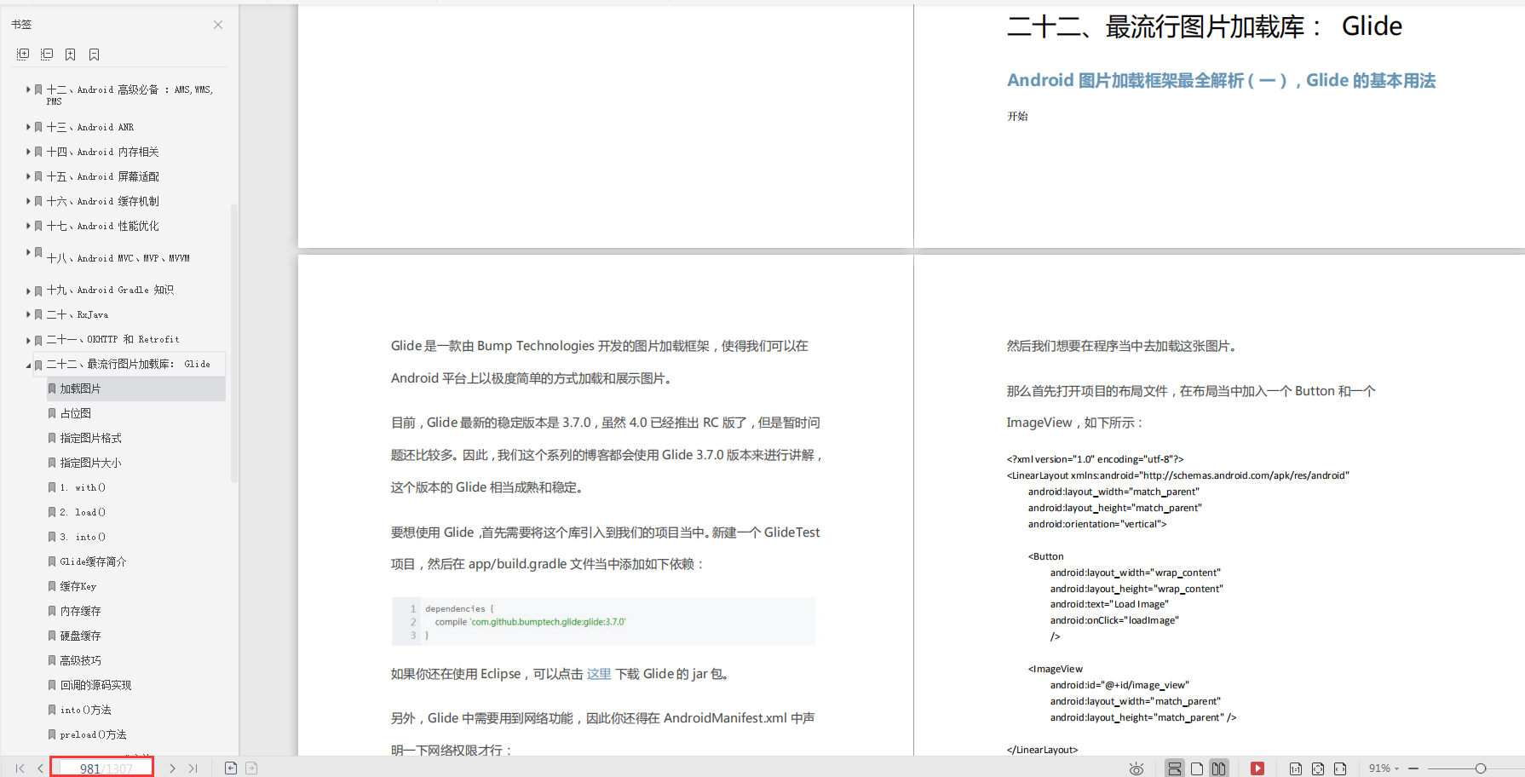Click the add bookmark icon
The height and width of the screenshot is (777, 1525).
[x=71, y=55]
